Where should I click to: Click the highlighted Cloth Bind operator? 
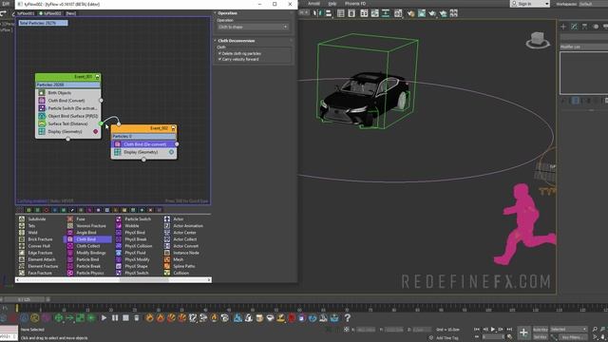pyautogui.click(x=87, y=239)
